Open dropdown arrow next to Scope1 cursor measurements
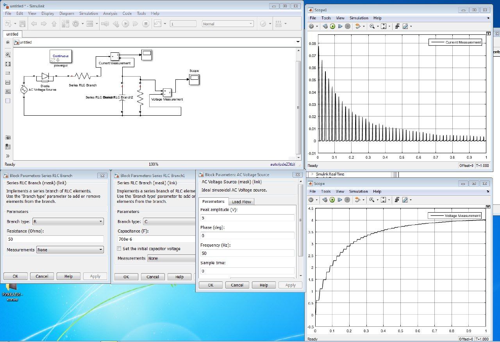This screenshot has height=342, width=500. point(411,26)
